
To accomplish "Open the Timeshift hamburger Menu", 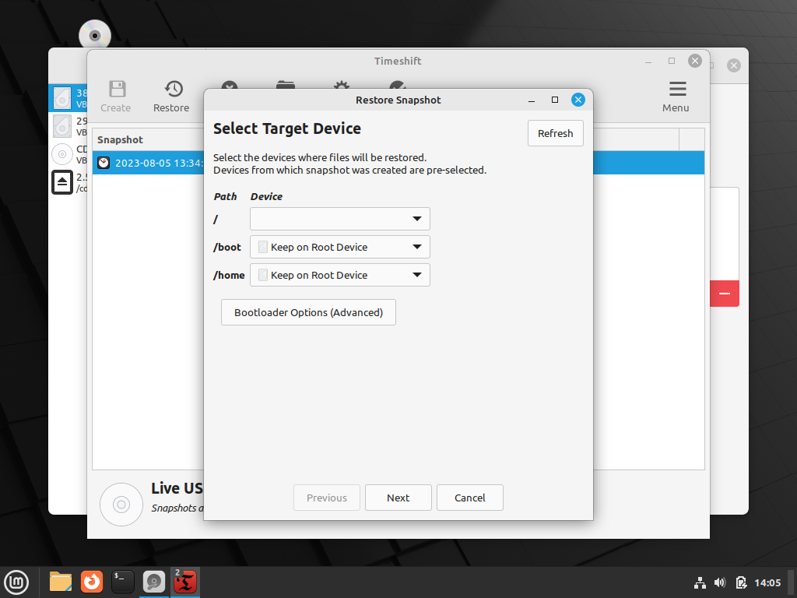I will tap(676, 97).
